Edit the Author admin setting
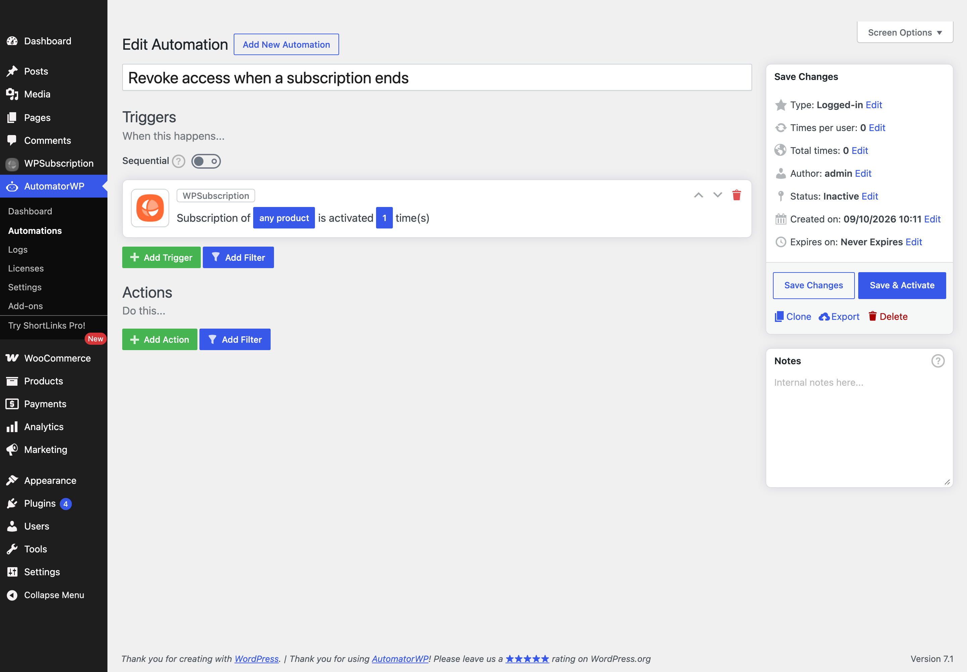This screenshot has height=672, width=967. [863, 173]
